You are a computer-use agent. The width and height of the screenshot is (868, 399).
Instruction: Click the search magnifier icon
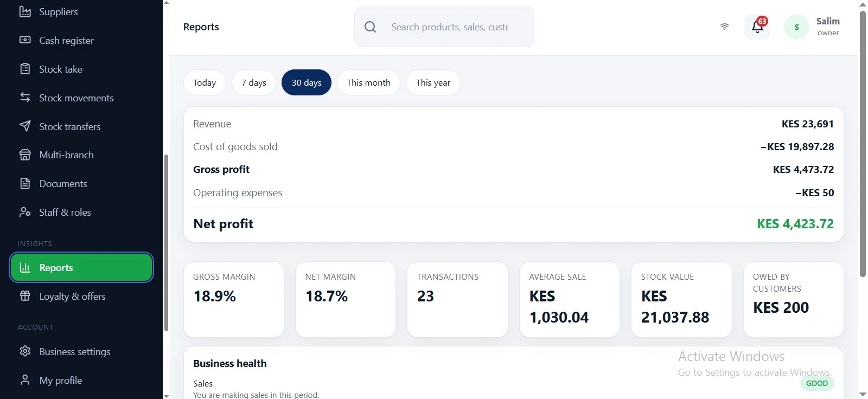pyautogui.click(x=370, y=27)
